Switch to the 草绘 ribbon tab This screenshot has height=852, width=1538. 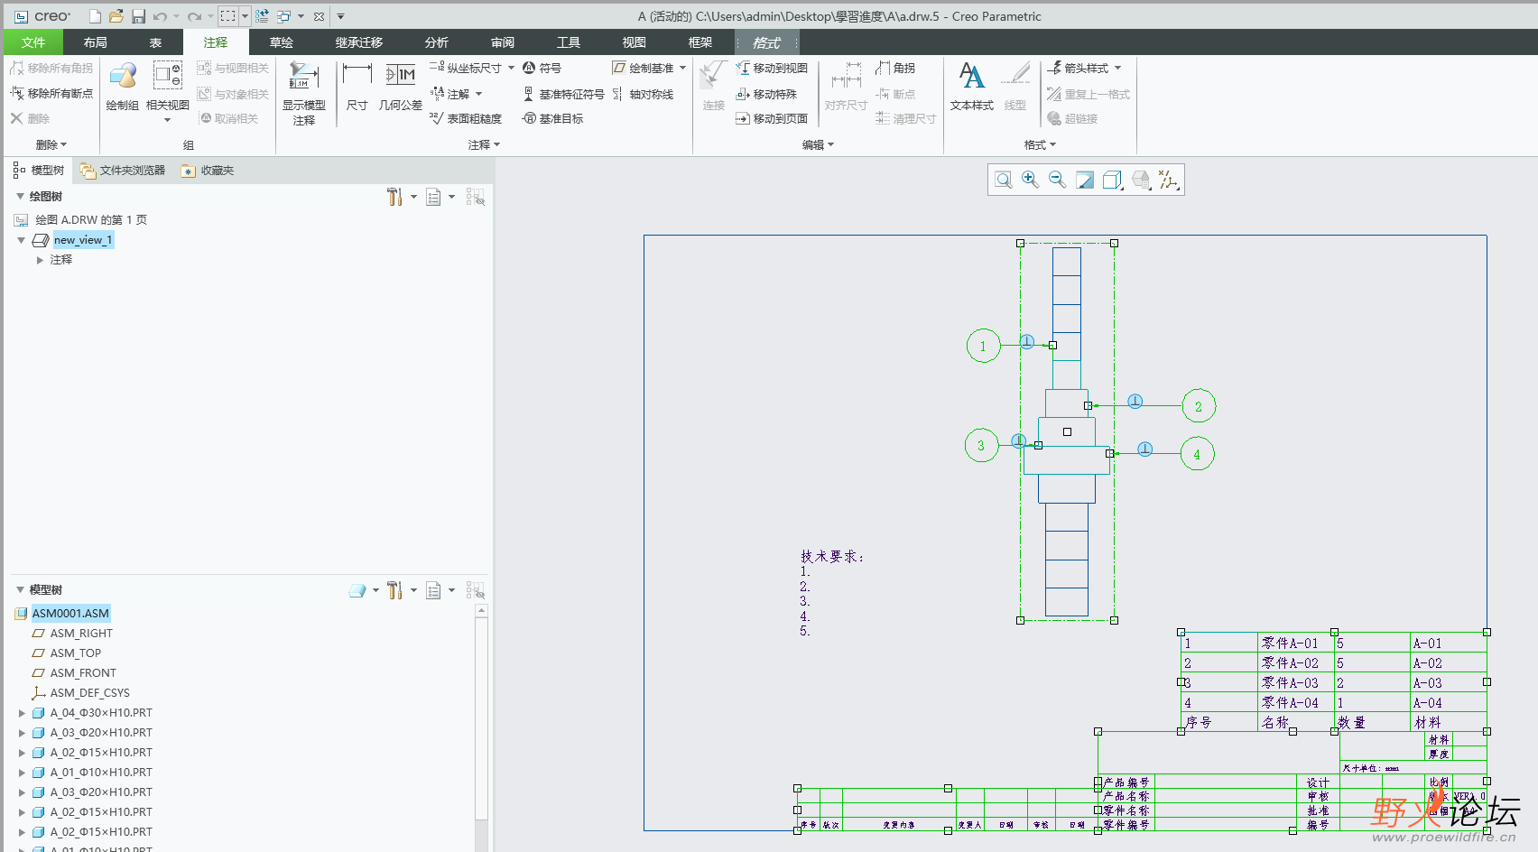click(282, 42)
